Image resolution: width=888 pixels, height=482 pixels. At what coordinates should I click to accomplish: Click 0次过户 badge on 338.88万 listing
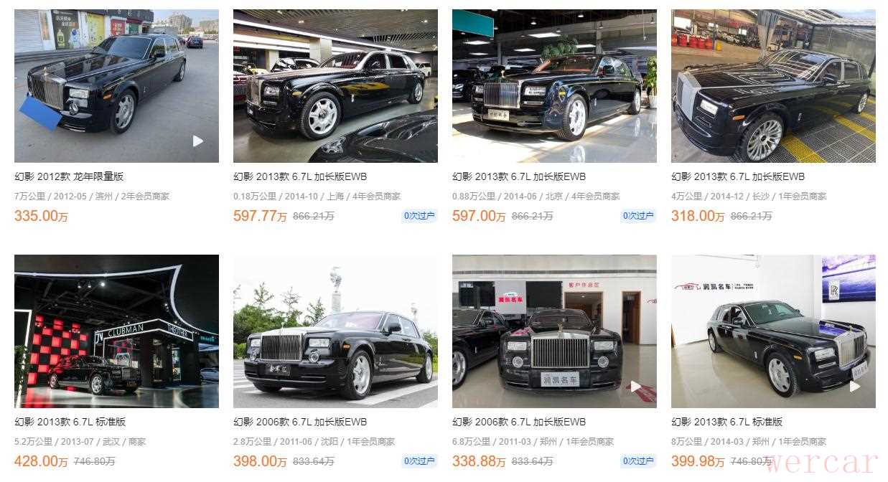pyautogui.click(x=638, y=461)
